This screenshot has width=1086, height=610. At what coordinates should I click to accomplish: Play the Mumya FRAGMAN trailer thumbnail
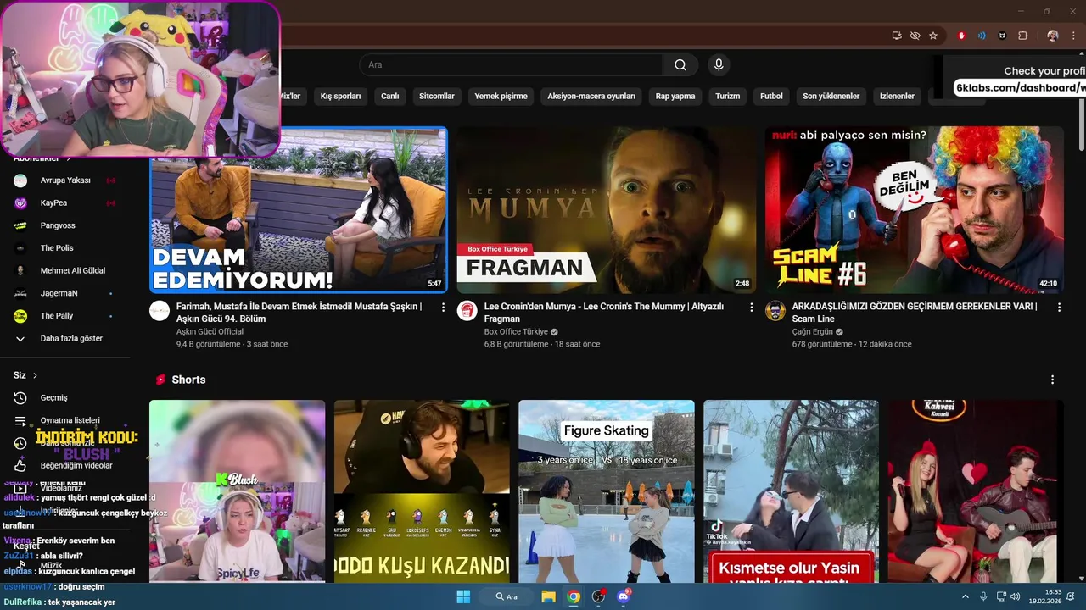coord(606,210)
